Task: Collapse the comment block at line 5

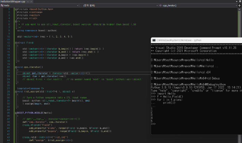Action: (x=16, y=22)
